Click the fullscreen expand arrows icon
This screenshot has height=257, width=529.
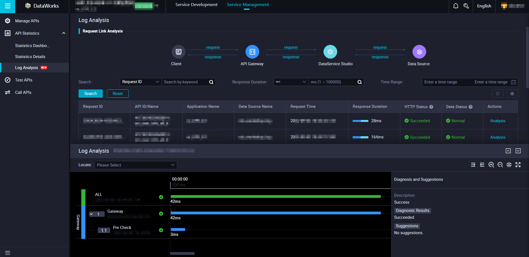(518, 165)
